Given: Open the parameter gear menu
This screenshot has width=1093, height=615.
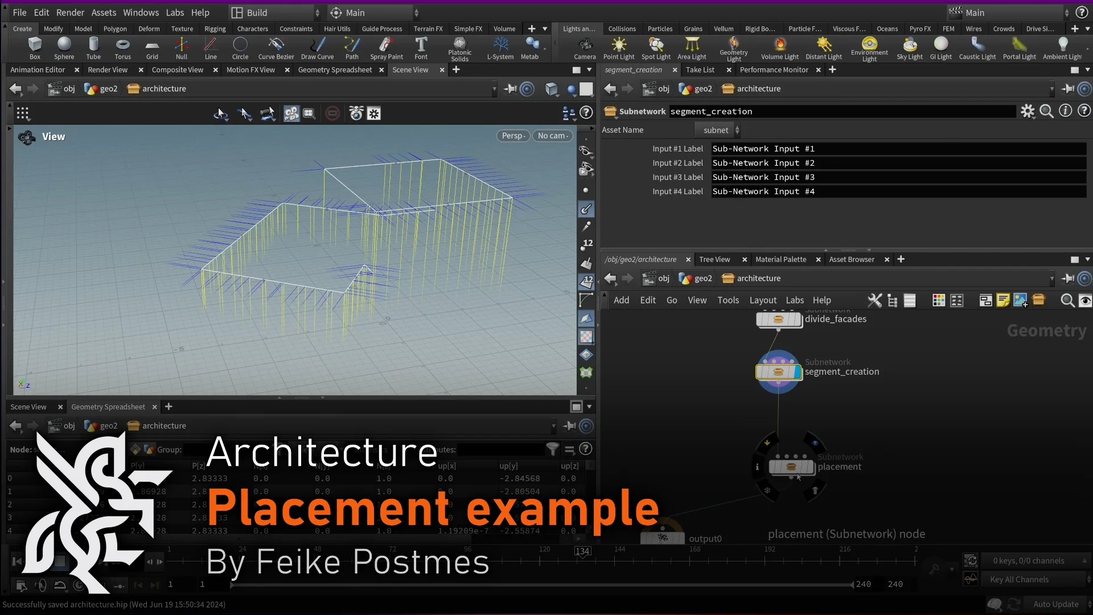Looking at the screenshot, I should (1028, 112).
